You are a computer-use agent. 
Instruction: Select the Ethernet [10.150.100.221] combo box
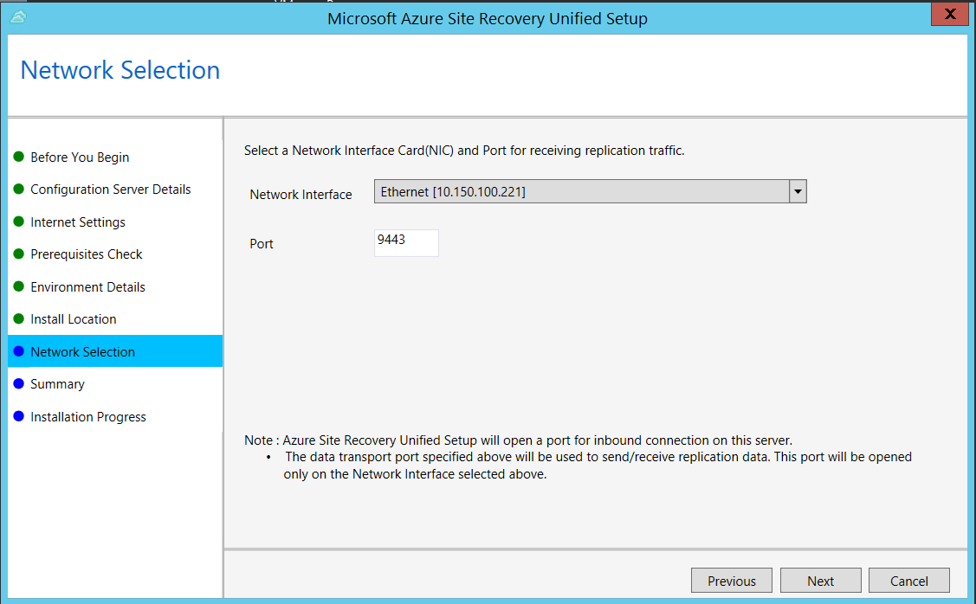coord(590,191)
